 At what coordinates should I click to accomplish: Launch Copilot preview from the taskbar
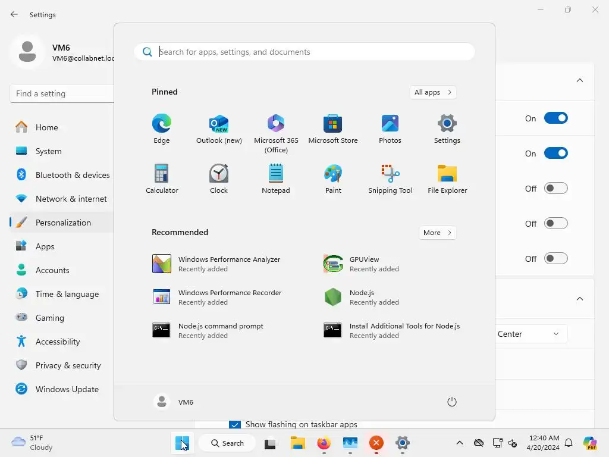[590, 443]
